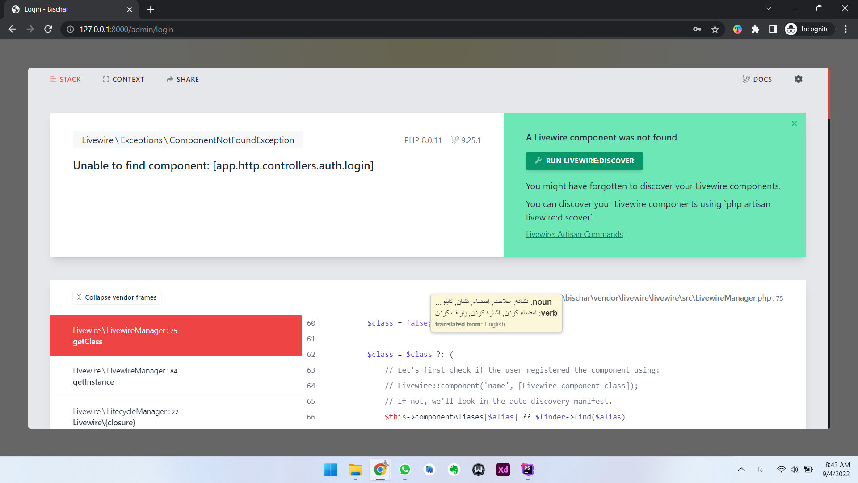
Task: Open the Livewire: Artisan Commands link
Action: 574,234
